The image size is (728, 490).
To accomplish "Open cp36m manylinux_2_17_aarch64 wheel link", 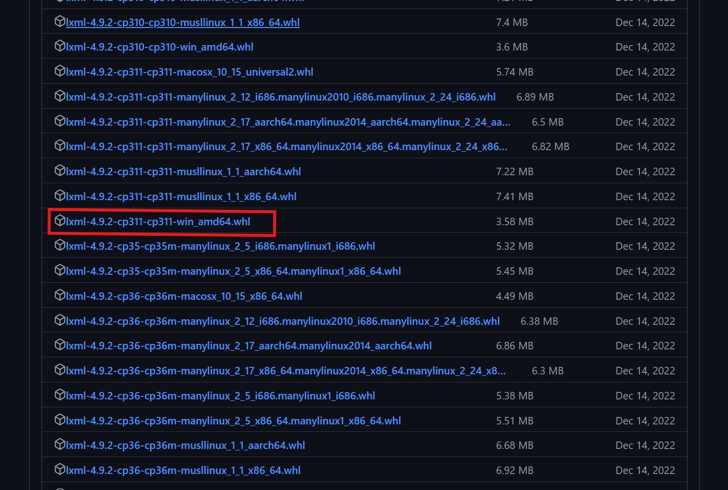I will pyautogui.click(x=249, y=346).
